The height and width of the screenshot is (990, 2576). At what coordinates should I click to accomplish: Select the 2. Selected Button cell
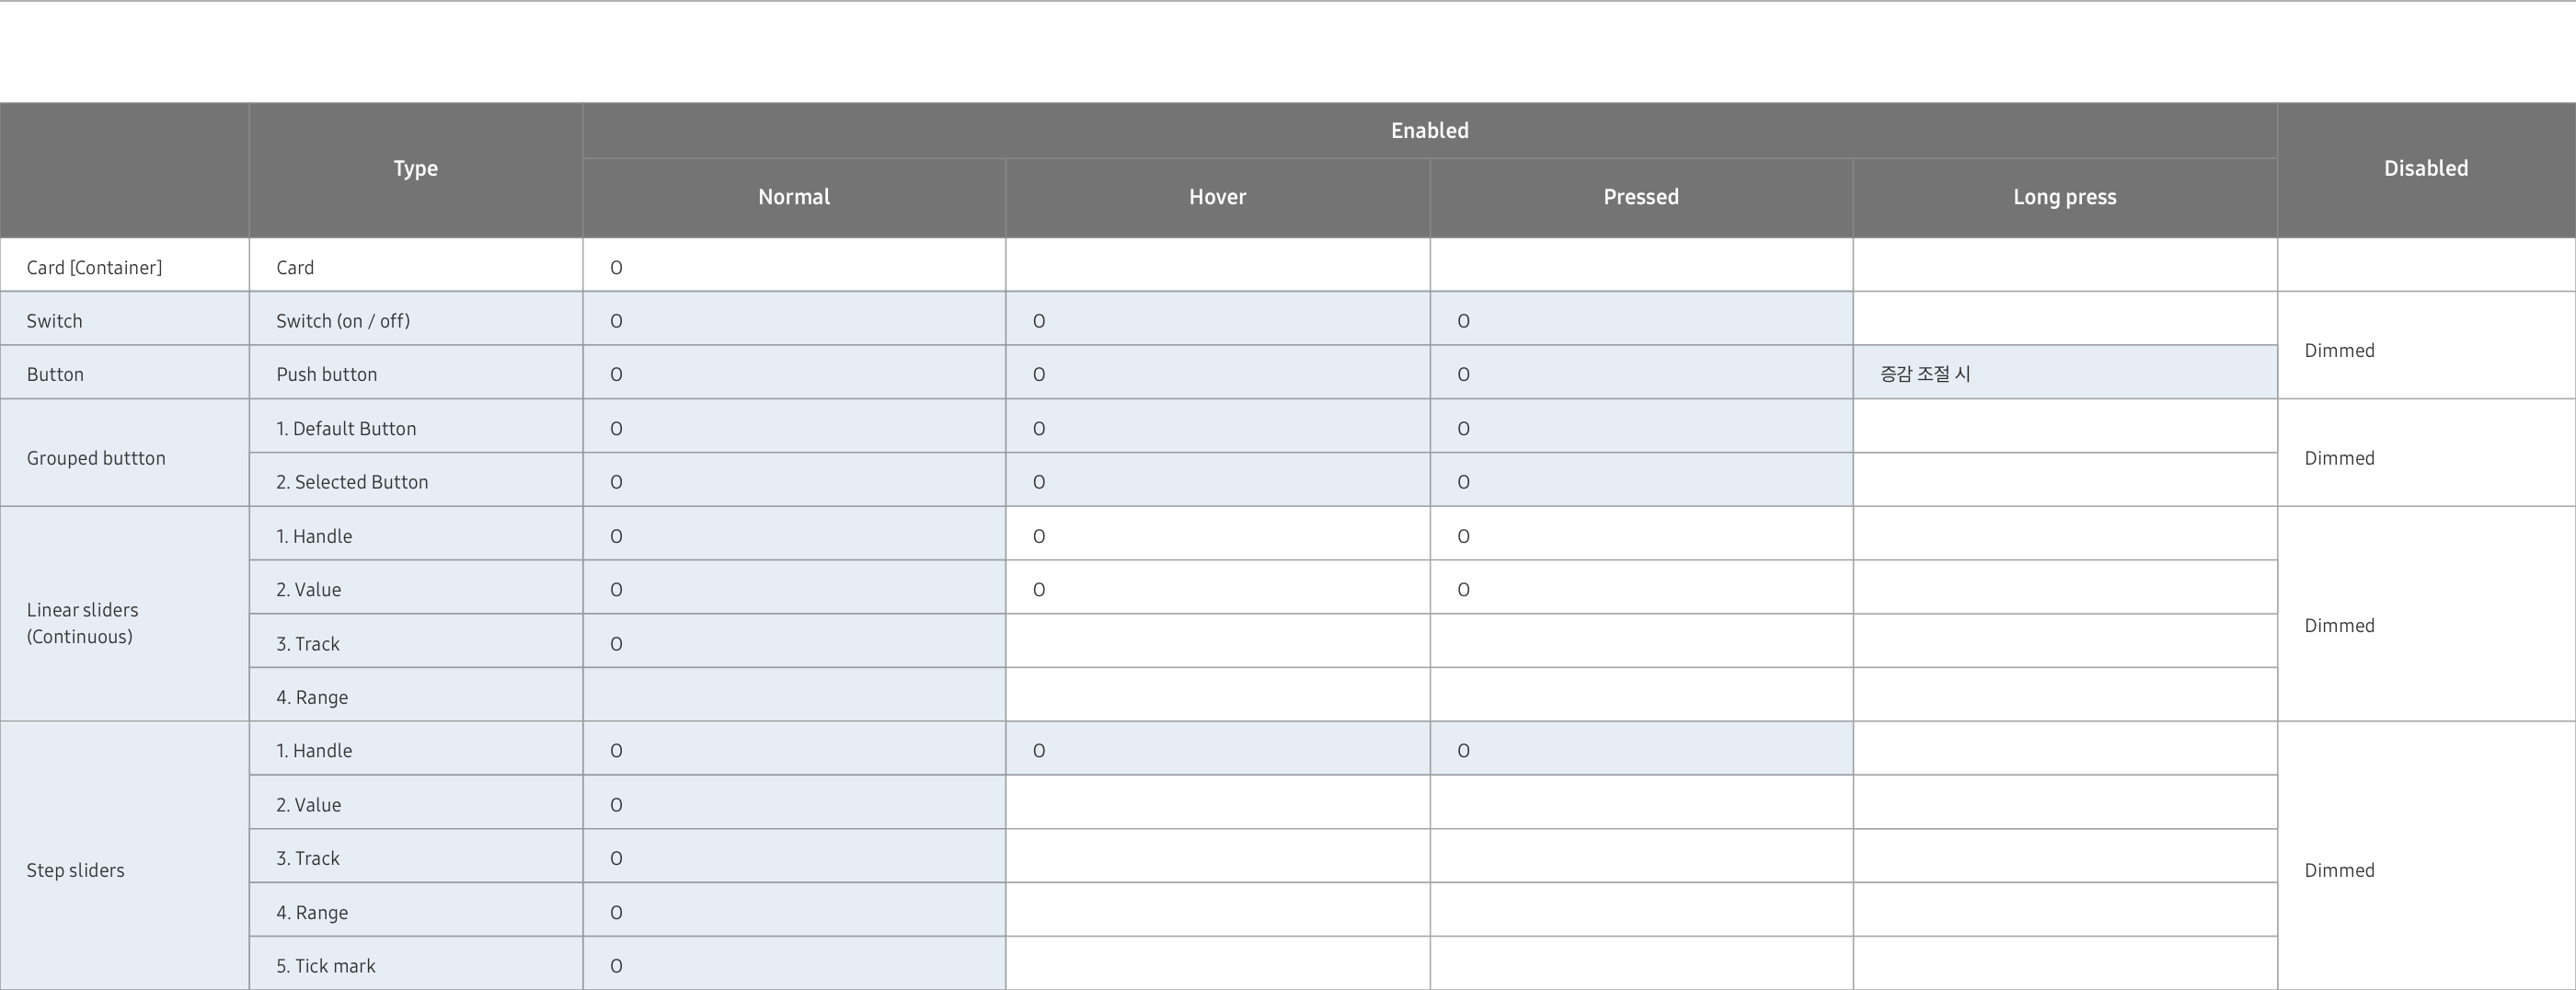click(352, 482)
